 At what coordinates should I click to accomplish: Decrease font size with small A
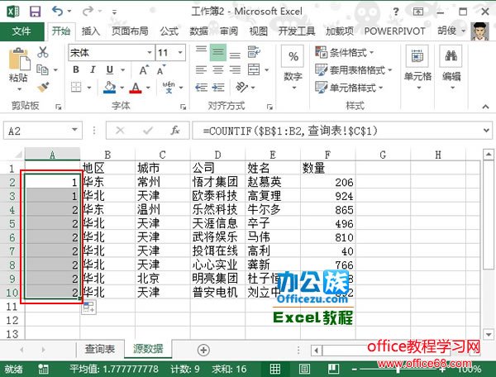(x=161, y=70)
